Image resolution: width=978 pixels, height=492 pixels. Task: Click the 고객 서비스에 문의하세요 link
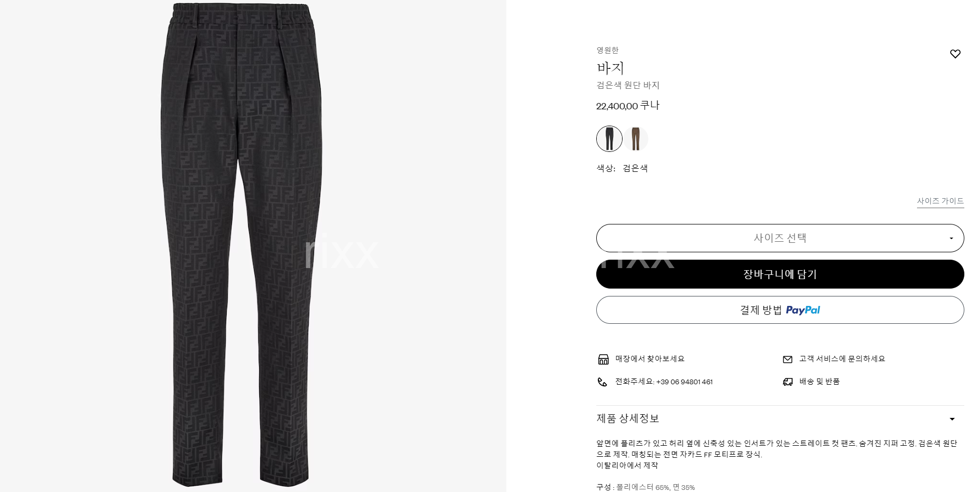[842, 359]
